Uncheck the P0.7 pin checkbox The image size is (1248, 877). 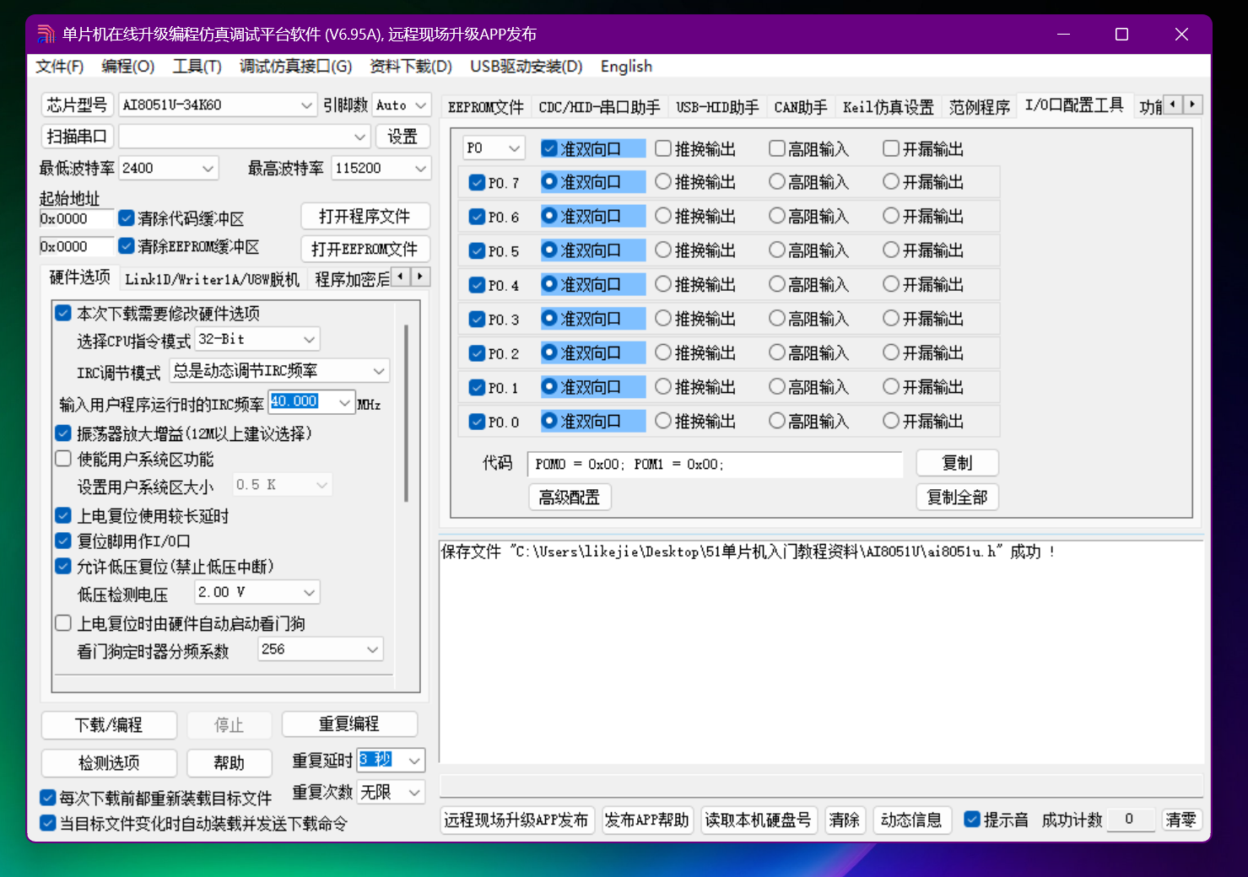pyautogui.click(x=477, y=183)
